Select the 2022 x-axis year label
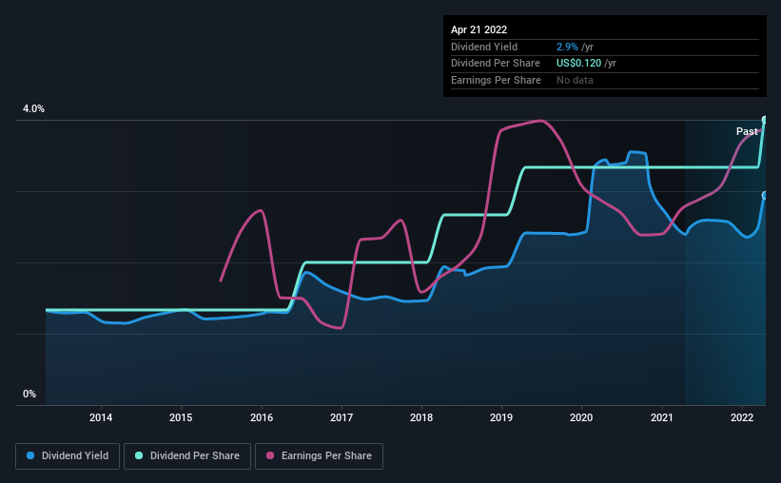This screenshot has height=483, width=781. click(x=742, y=417)
